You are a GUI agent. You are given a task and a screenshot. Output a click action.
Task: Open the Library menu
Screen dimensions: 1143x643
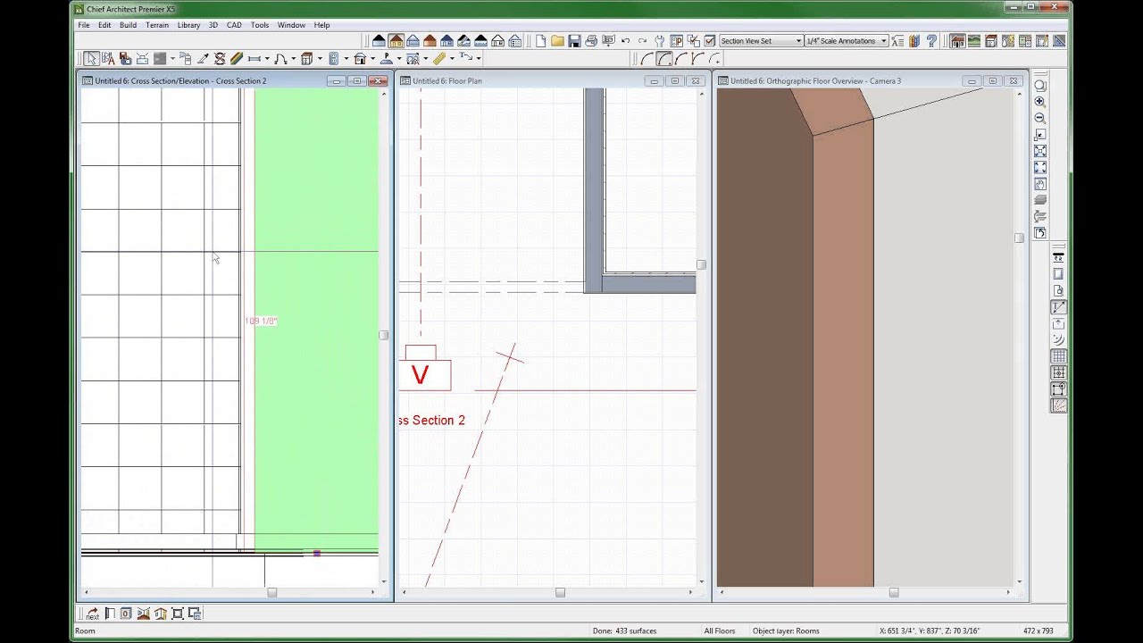(188, 25)
